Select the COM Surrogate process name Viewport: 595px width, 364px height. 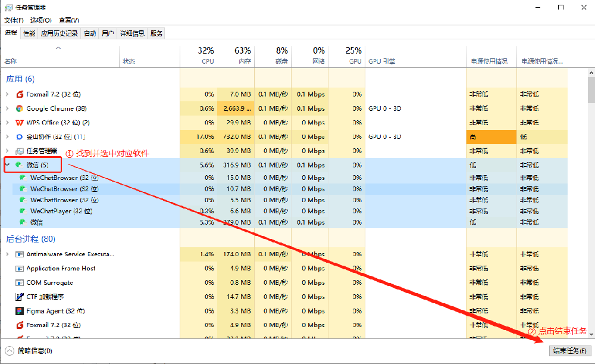(x=50, y=283)
